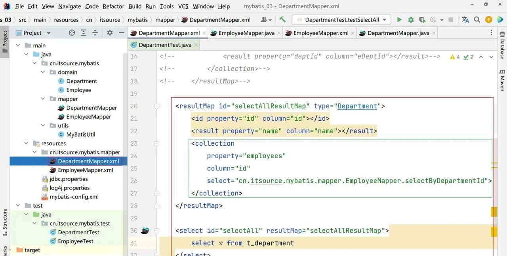Run DepartmentTest with the green play icon
The width and height of the screenshot is (507, 256).
399,20
